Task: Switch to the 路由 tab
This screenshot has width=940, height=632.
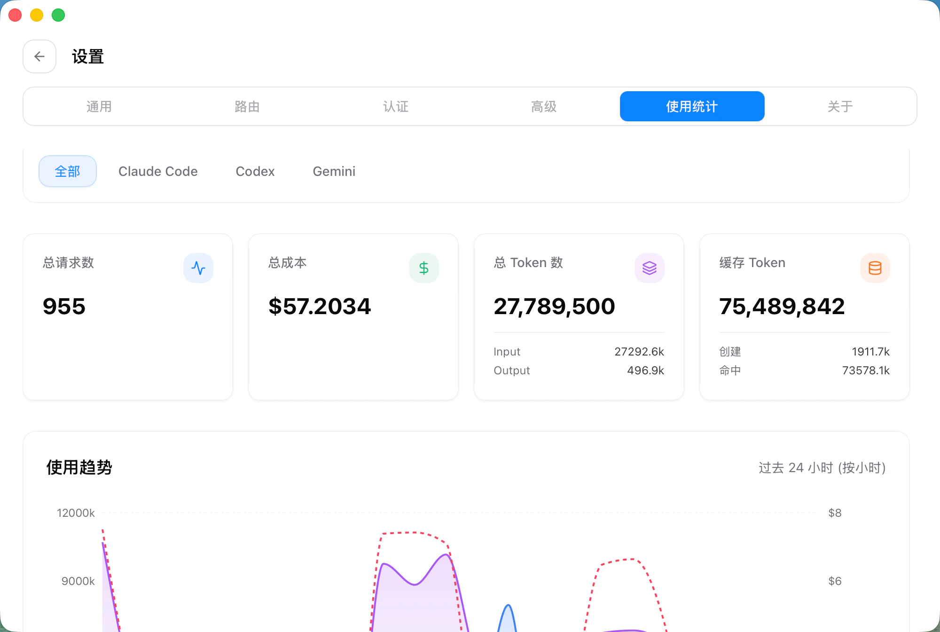Action: [247, 106]
